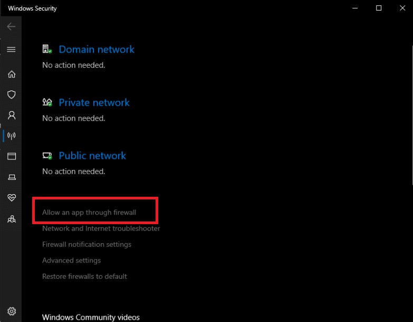Go to the Home section icon

coord(11,74)
